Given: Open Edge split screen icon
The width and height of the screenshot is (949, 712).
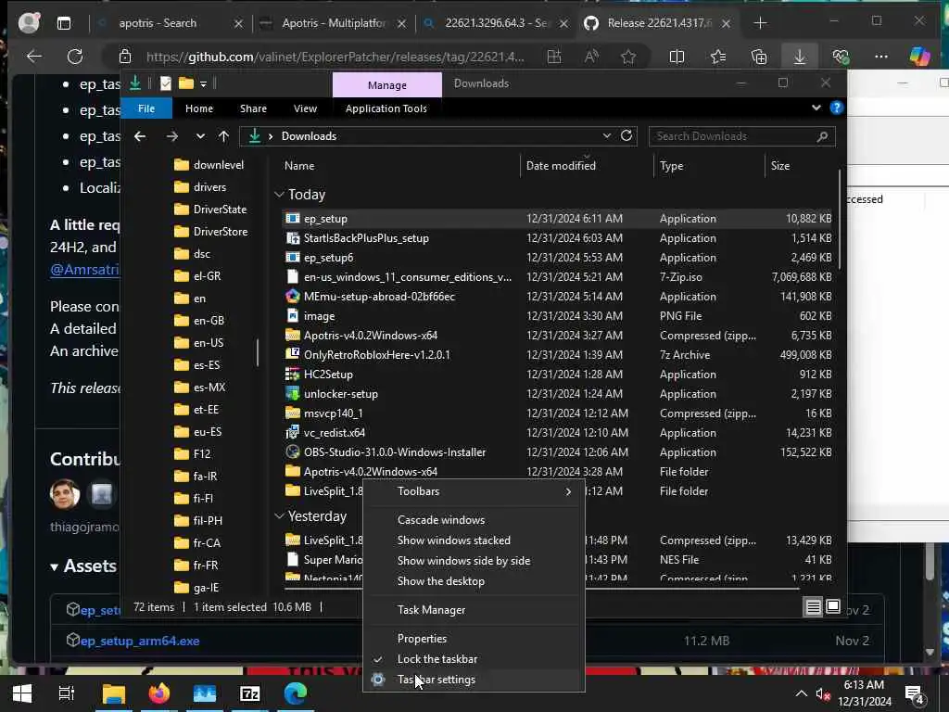Looking at the screenshot, I should [x=677, y=57].
